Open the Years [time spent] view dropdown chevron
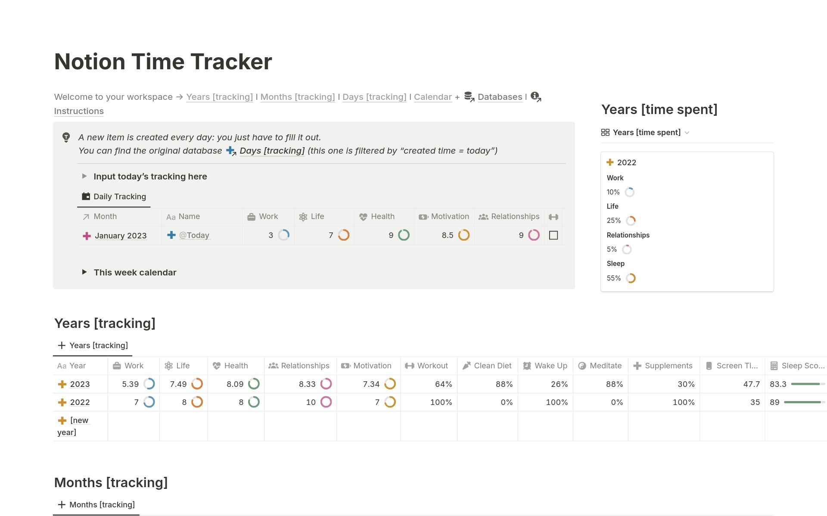This screenshot has height=516, width=827. 687,133
